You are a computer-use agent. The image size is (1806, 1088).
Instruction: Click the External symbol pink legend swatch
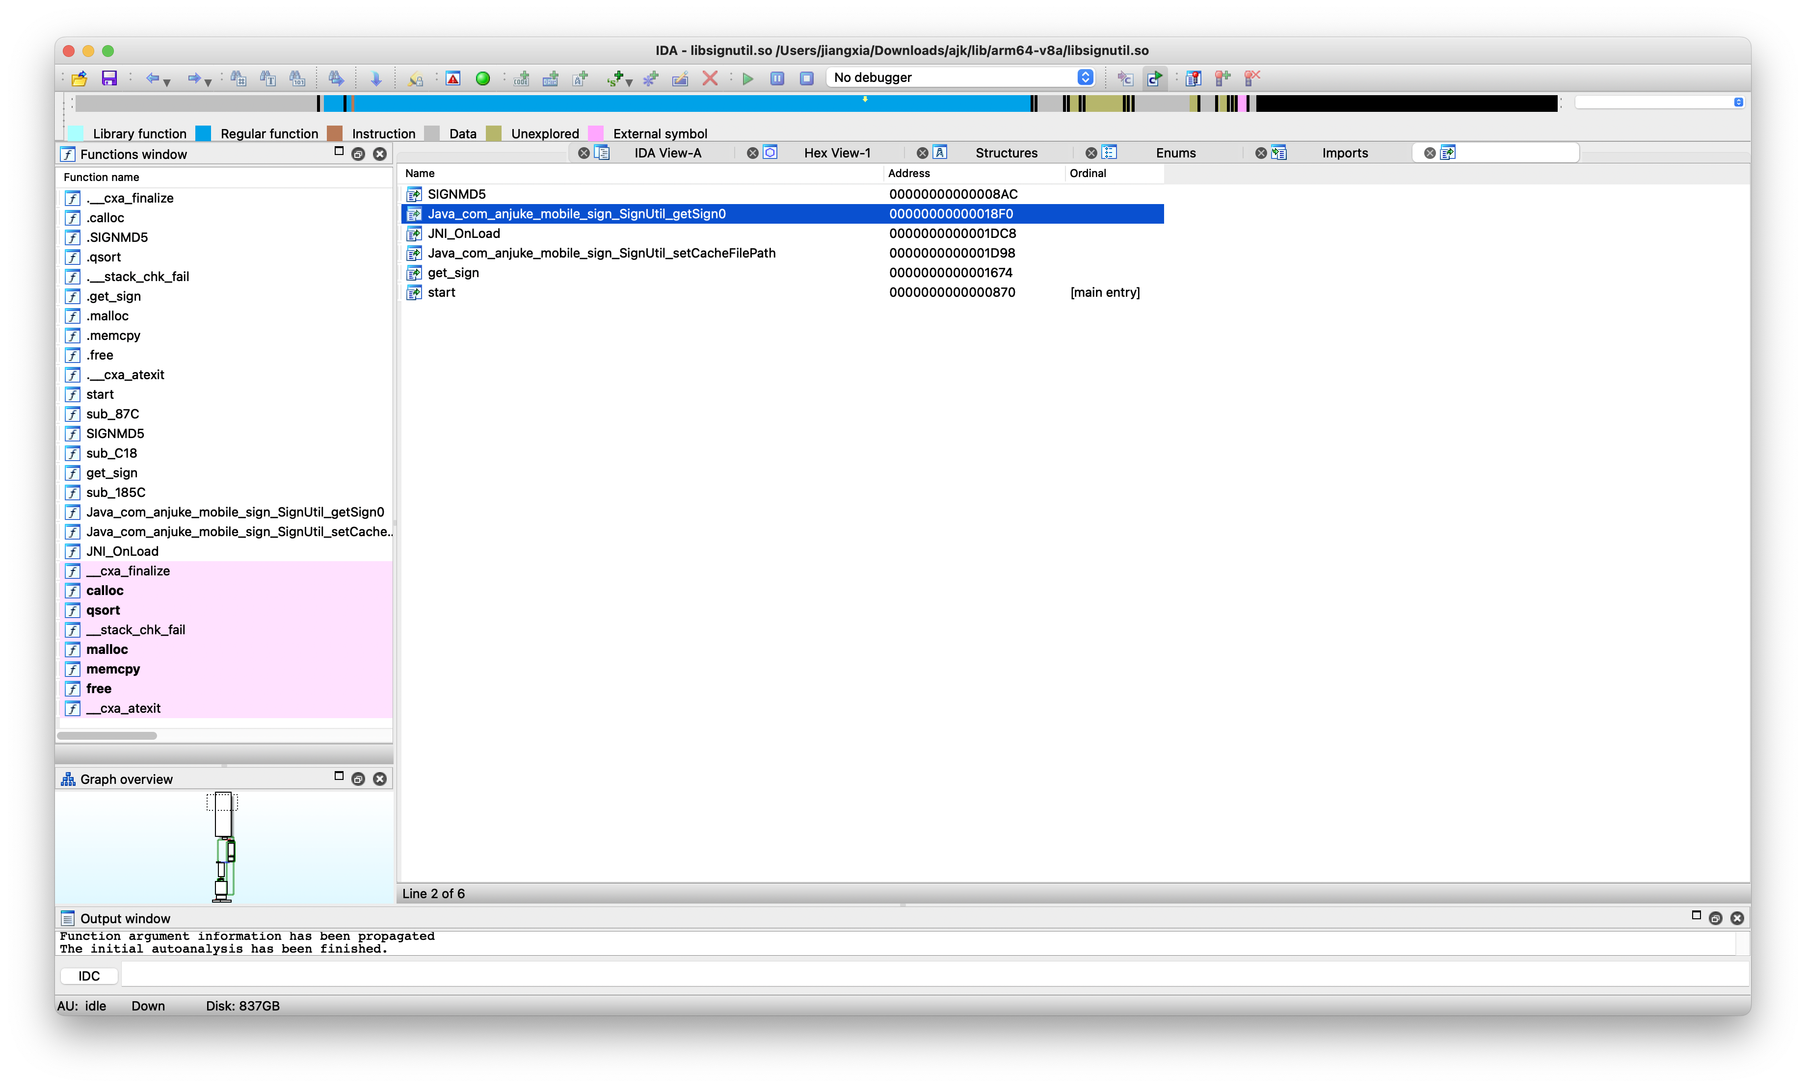pyautogui.click(x=596, y=133)
